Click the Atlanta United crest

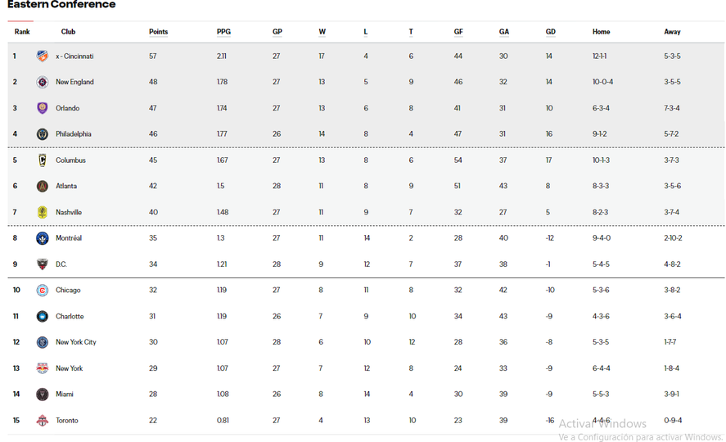43,186
